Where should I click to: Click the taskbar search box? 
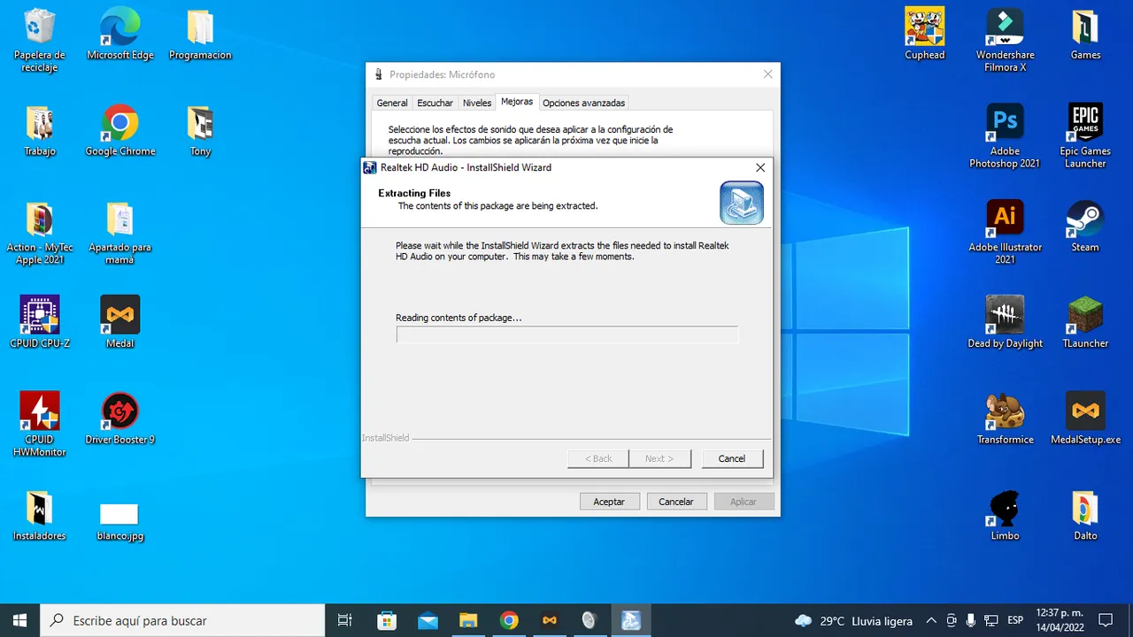point(182,620)
